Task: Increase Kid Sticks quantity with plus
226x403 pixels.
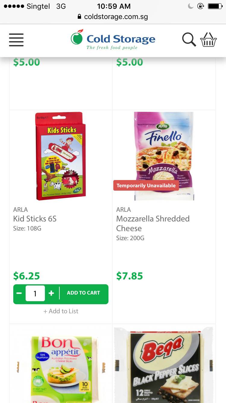Action: point(51,293)
